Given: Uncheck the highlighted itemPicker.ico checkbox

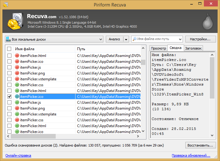Looking at the screenshot, I should point(9,96).
